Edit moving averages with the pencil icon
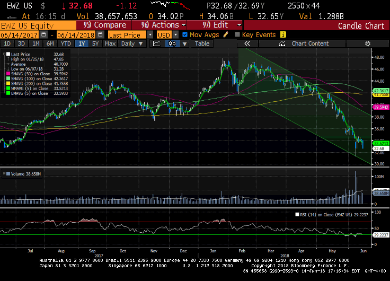 click(226, 34)
